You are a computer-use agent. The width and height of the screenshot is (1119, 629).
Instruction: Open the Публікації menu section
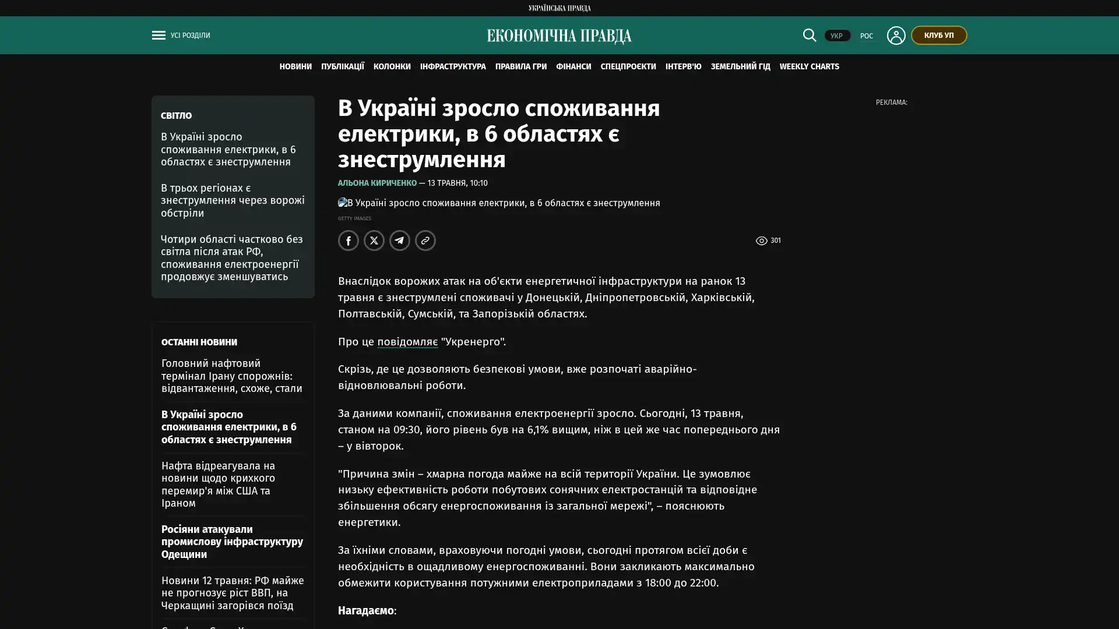(x=343, y=66)
